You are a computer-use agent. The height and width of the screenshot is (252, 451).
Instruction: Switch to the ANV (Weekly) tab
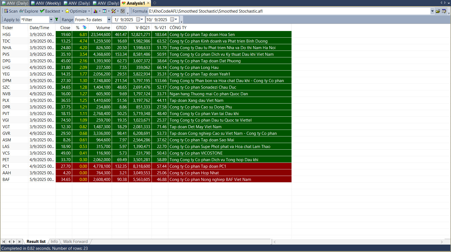(46, 3)
